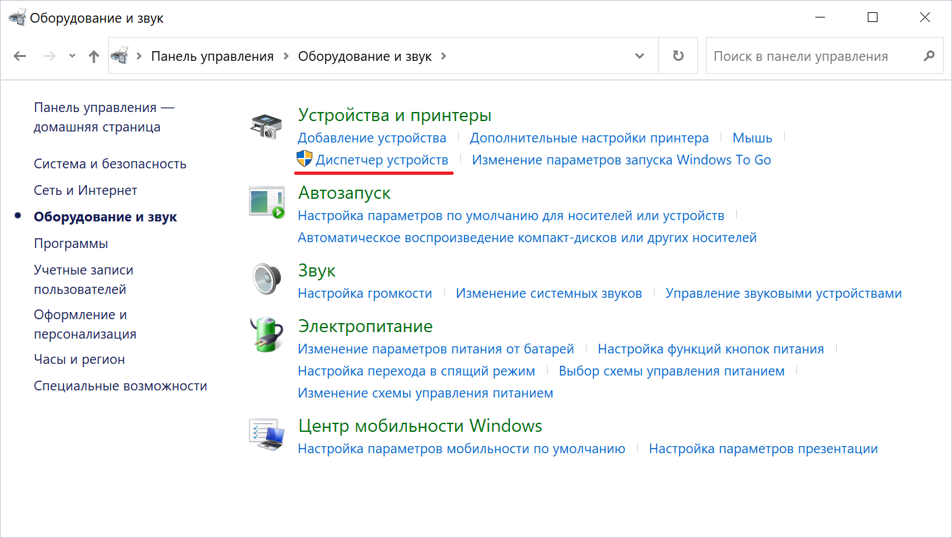Click the Sound speaker icon
Viewport: 952px width, 538px height.
tap(266, 279)
